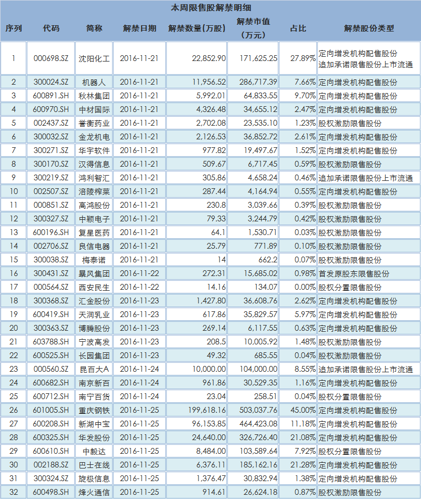Click unlock quantity 199,618.16
421x499 pixels.
(207, 410)
